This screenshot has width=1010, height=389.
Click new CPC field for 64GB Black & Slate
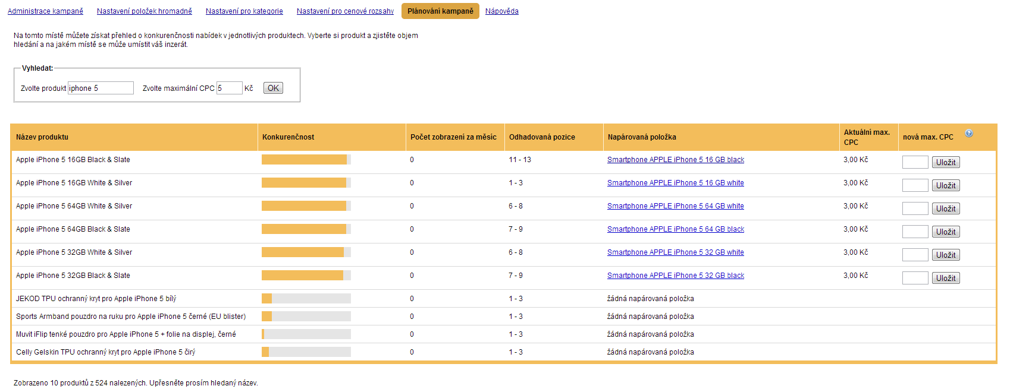(915, 232)
